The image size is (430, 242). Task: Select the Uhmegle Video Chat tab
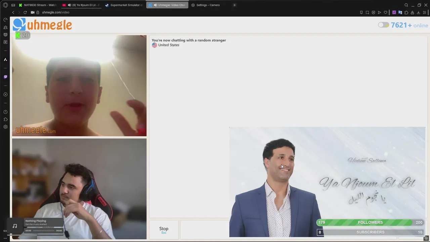click(x=167, y=5)
